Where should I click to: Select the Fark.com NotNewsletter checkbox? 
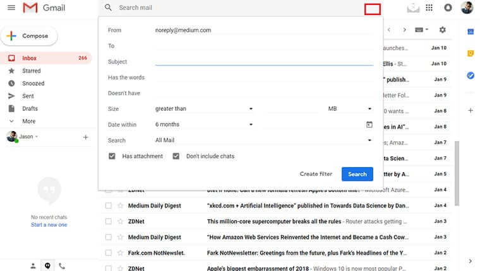click(x=109, y=253)
